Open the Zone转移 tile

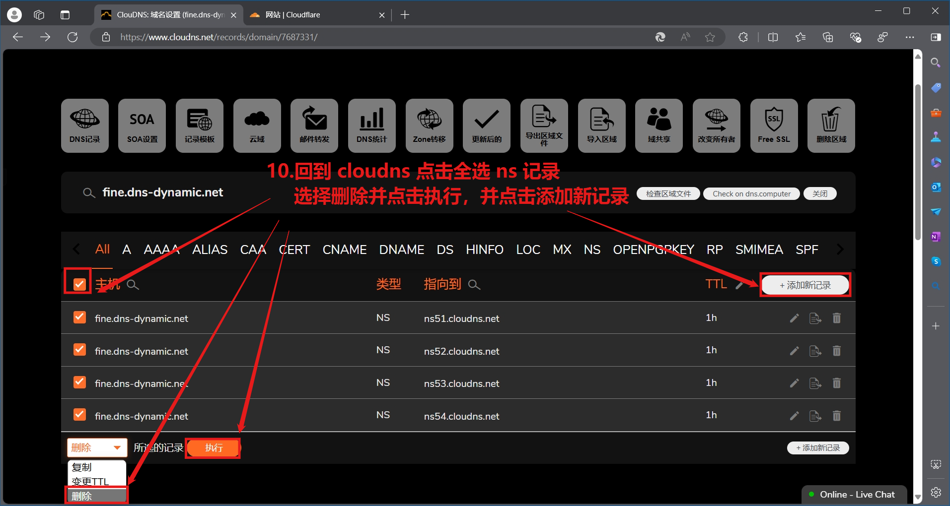(430, 126)
